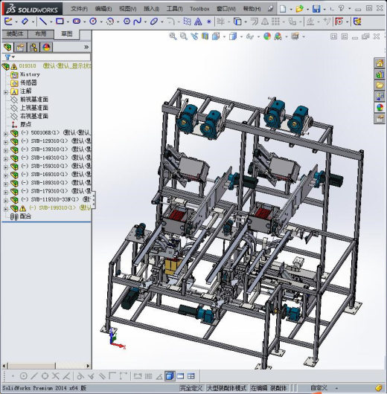Switch to the Assembly tab
387x394 pixels.
click(x=15, y=34)
